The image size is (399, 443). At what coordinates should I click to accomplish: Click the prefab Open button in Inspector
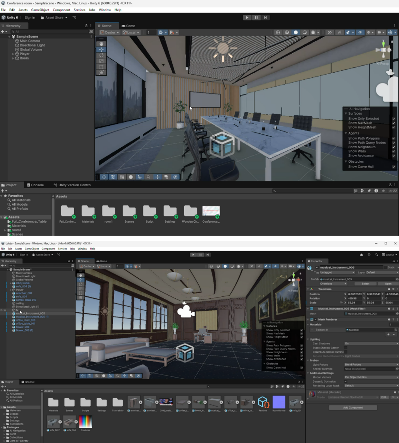(x=388, y=284)
